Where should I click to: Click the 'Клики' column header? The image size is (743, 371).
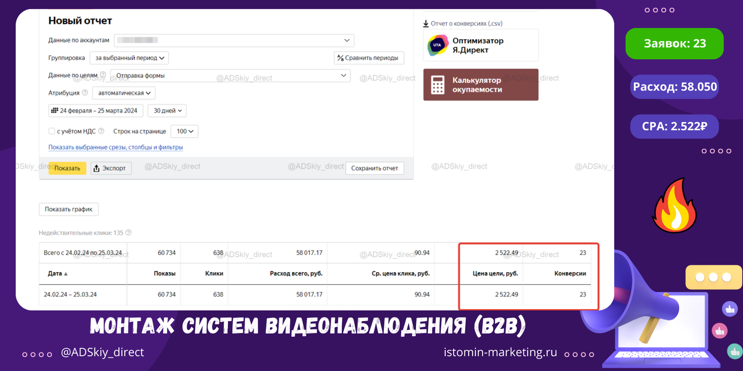(x=214, y=274)
